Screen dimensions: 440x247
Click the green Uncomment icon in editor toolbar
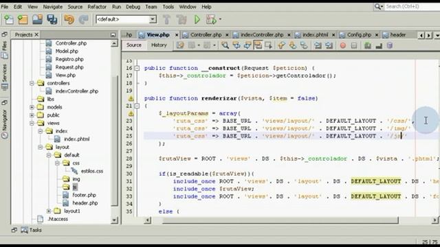point(368,45)
